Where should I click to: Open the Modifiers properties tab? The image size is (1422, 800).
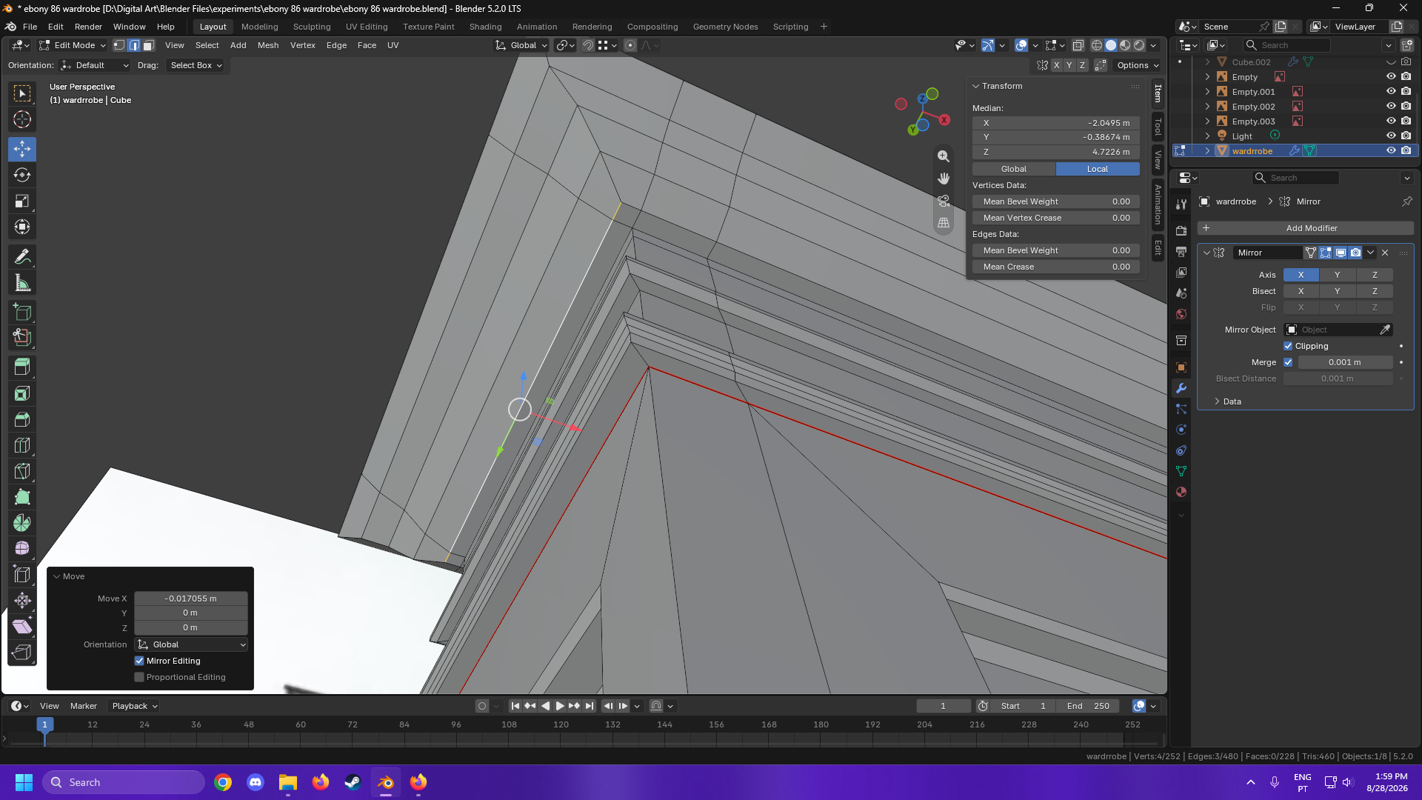[1181, 388]
